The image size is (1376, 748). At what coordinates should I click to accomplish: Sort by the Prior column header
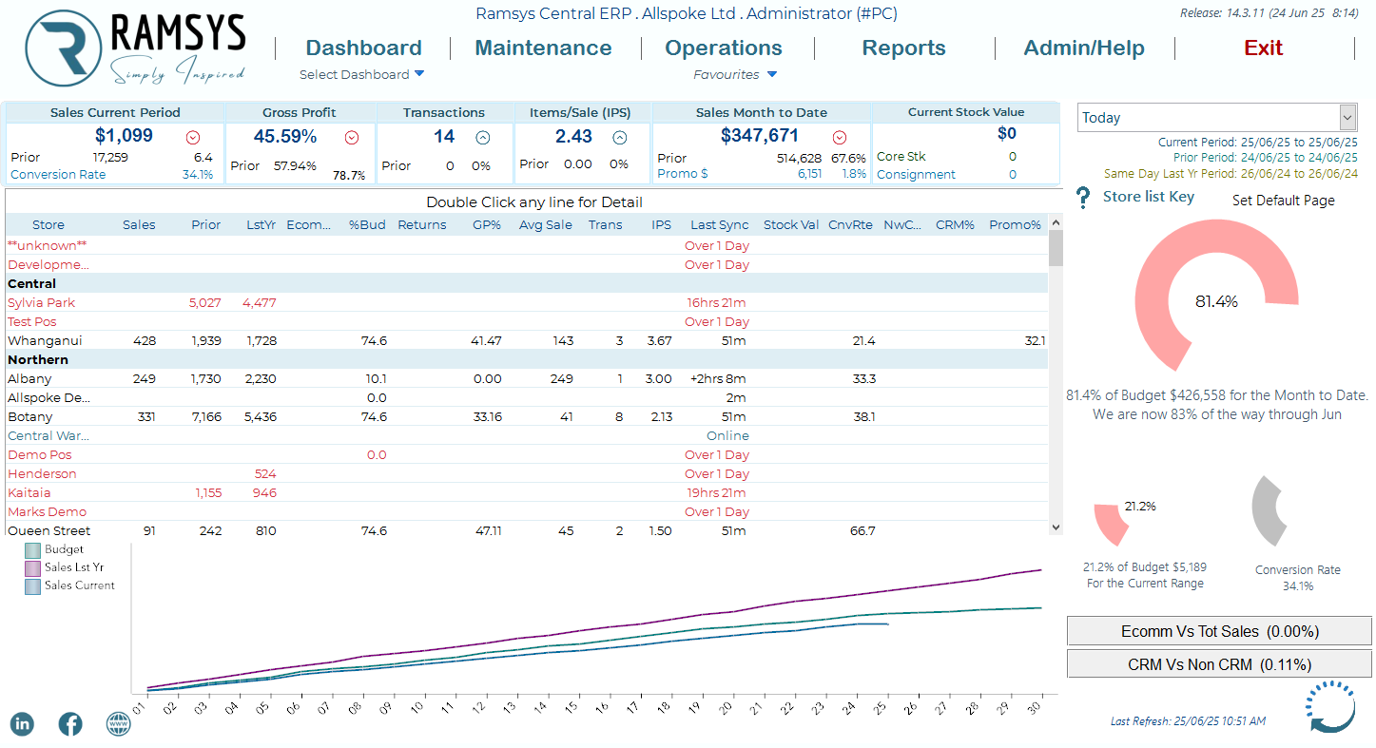point(205,225)
